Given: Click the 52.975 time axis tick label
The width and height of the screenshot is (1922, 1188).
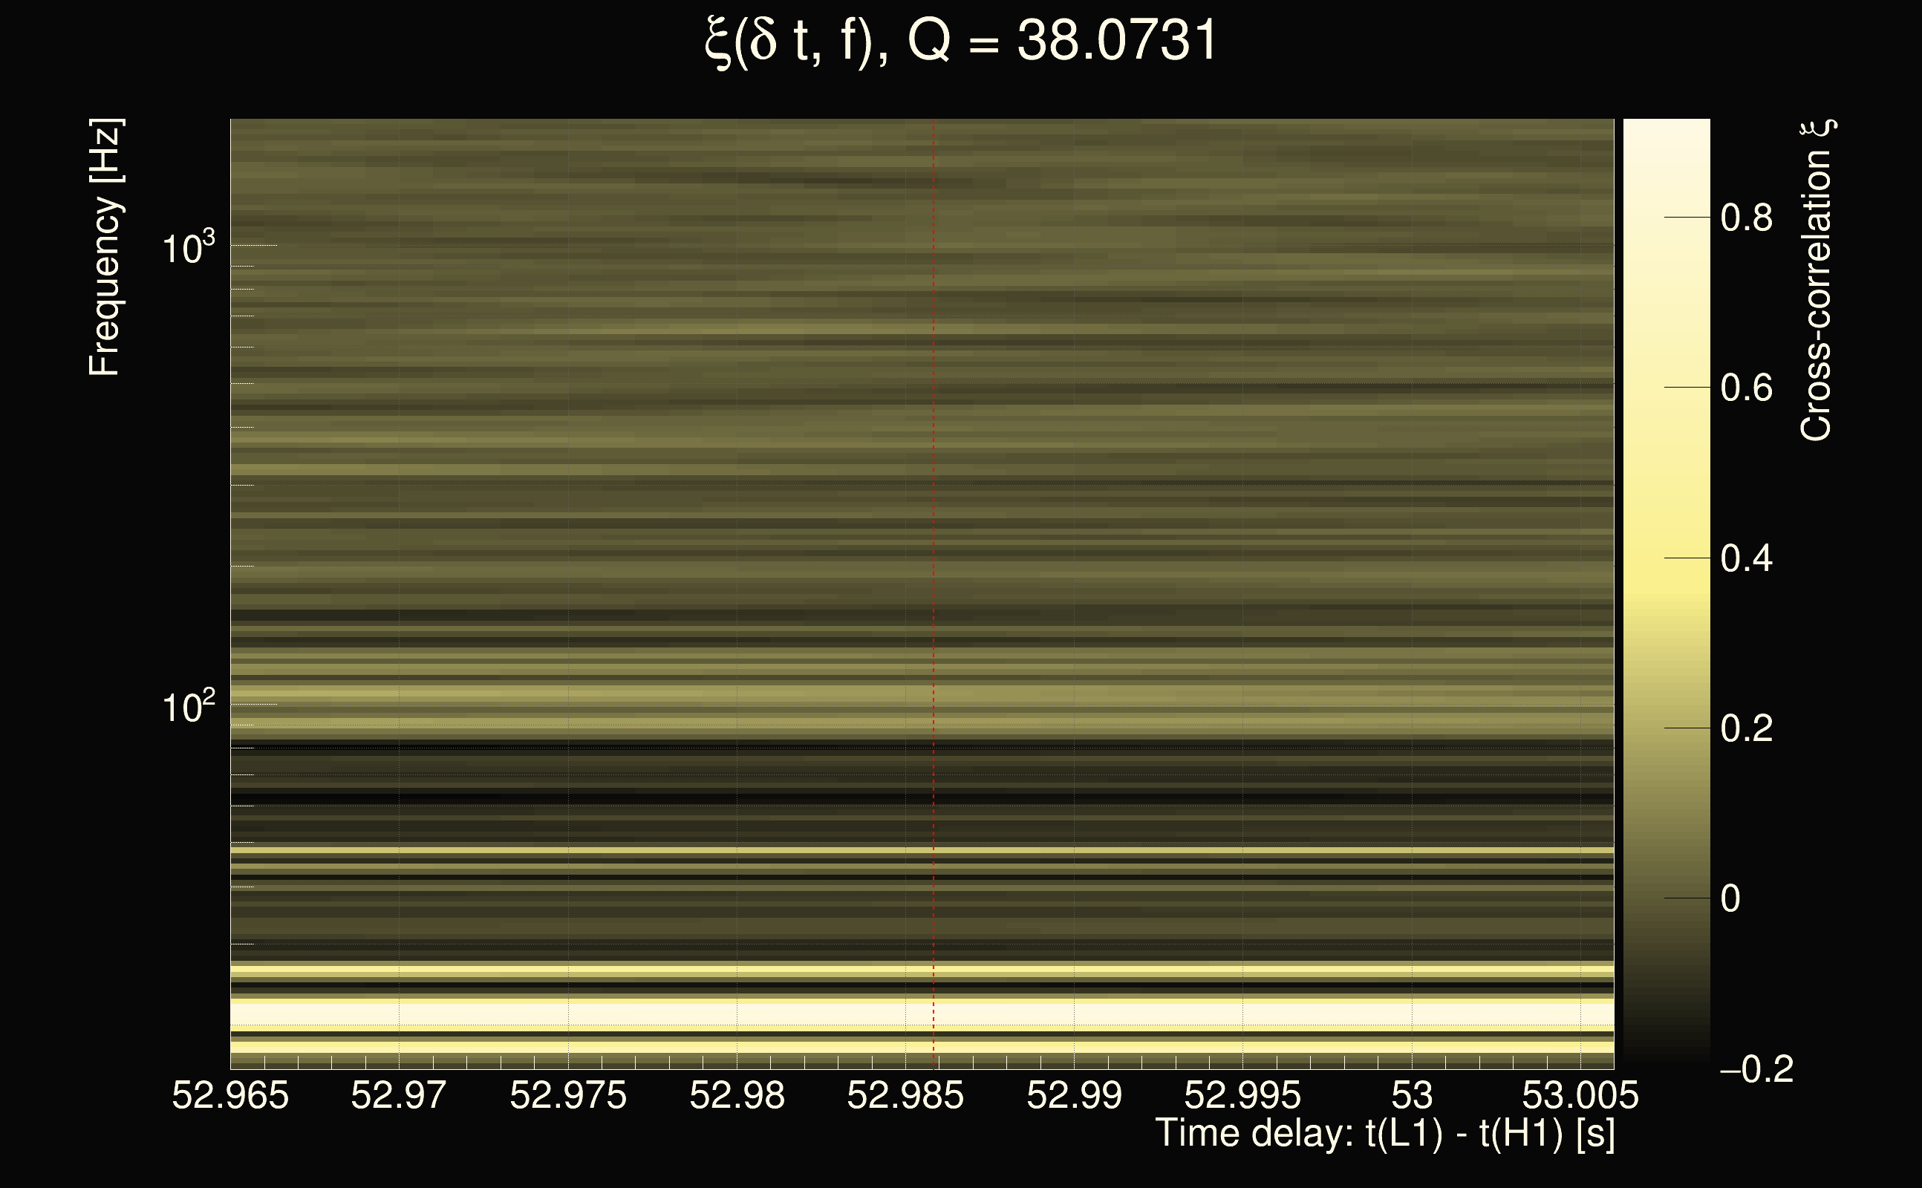Looking at the screenshot, I should (x=568, y=1095).
